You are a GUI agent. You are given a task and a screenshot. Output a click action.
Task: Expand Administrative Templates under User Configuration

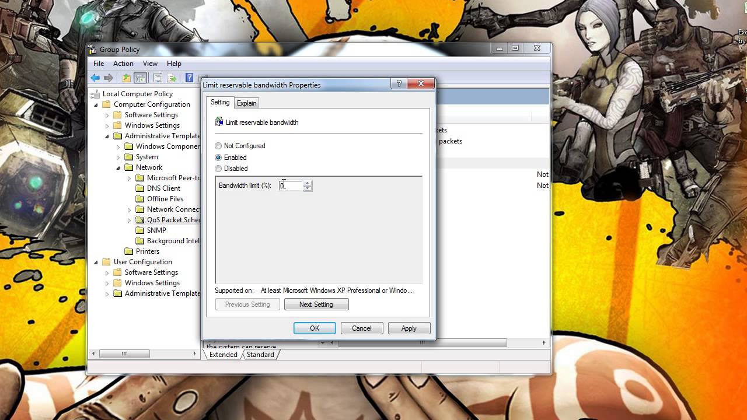[107, 294]
